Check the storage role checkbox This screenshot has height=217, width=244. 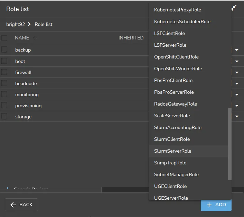tap(4, 116)
